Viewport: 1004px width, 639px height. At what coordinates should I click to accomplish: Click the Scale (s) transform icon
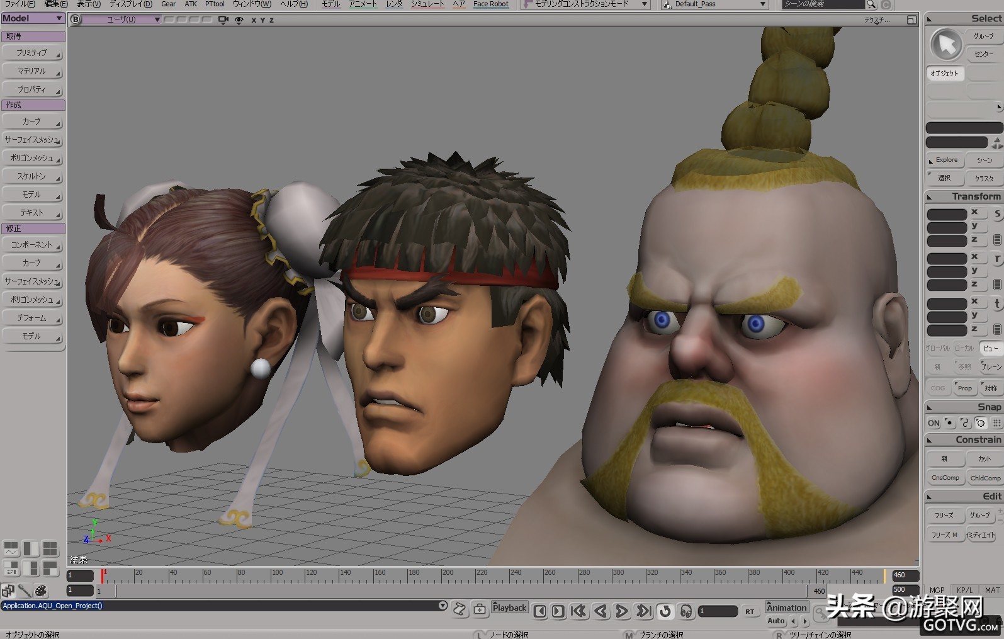997,214
